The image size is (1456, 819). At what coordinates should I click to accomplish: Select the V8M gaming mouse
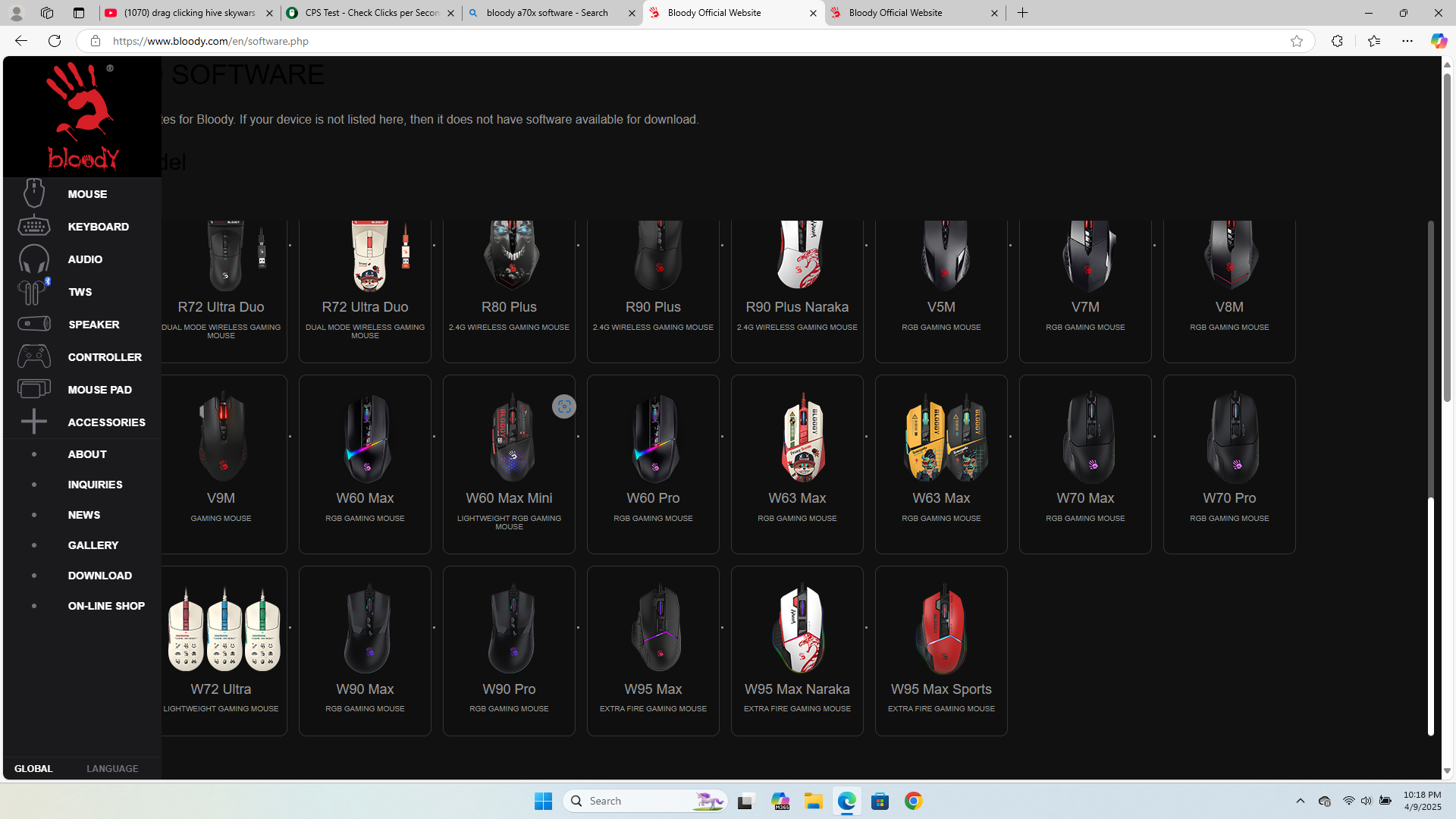click(1229, 291)
